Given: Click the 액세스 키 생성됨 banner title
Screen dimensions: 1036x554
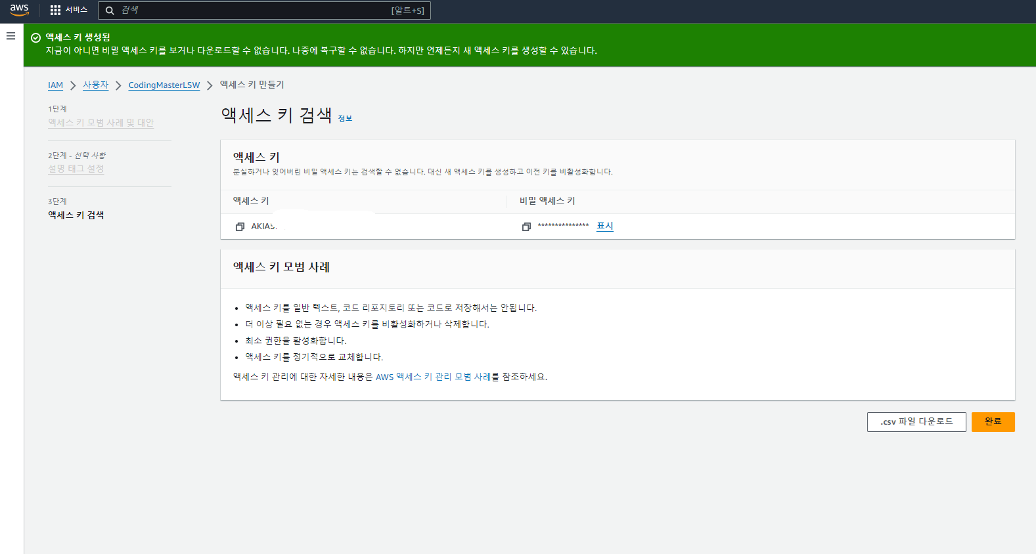Looking at the screenshot, I should tap(78, 37).
